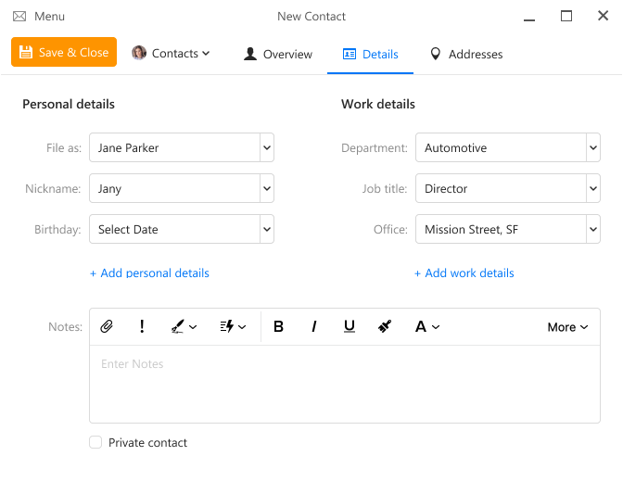Mark the note with the exclamation importance icon
623x494 pixels.
pos(142,326)
